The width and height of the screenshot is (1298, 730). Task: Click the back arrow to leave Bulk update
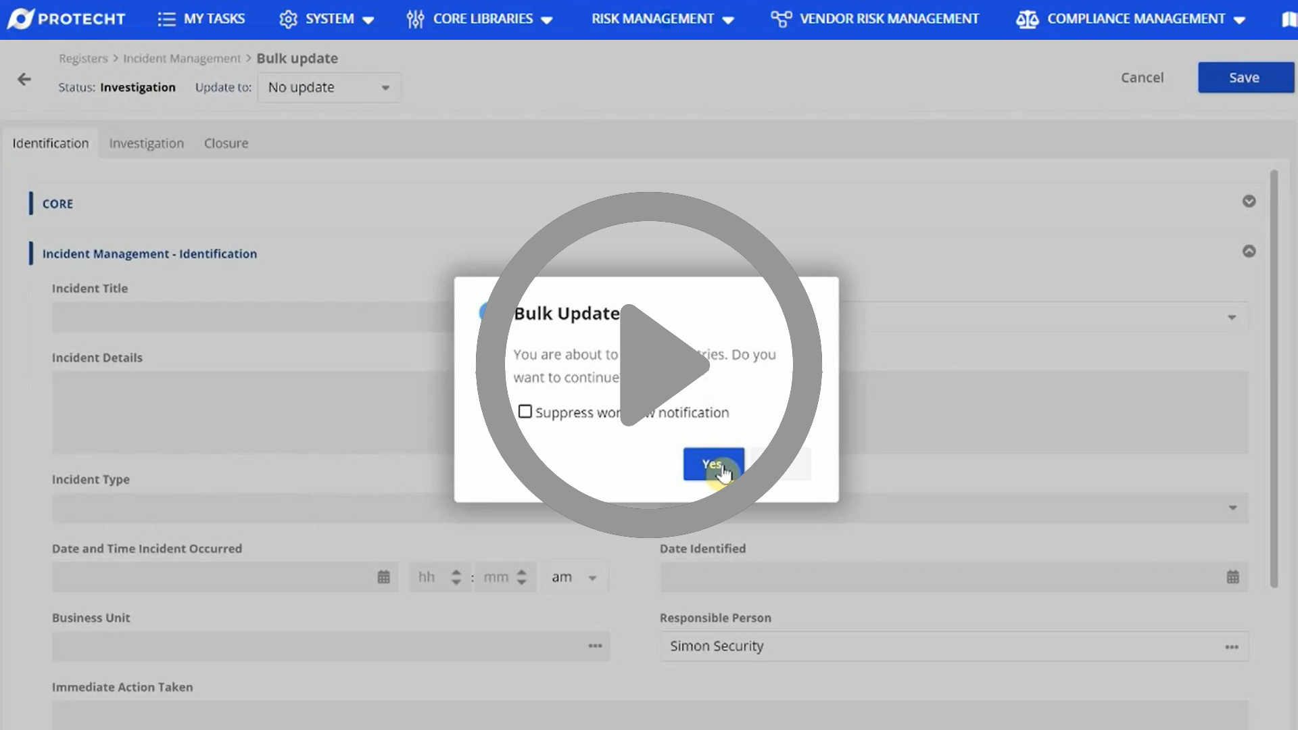[24, 78]
